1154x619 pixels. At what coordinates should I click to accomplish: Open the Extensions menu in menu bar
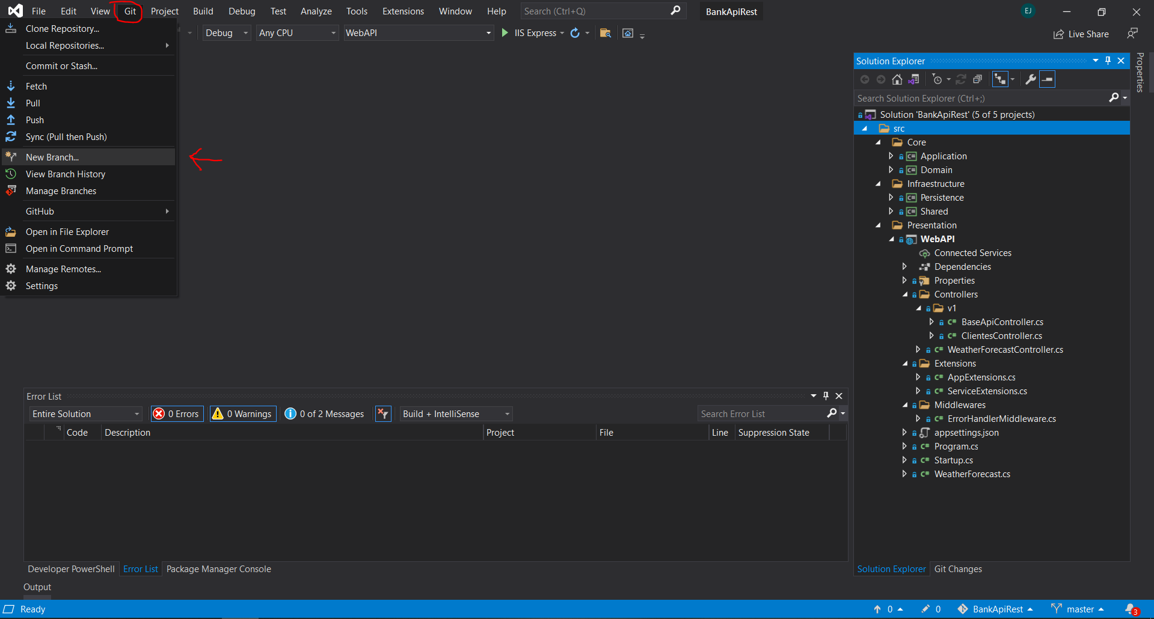403,11
